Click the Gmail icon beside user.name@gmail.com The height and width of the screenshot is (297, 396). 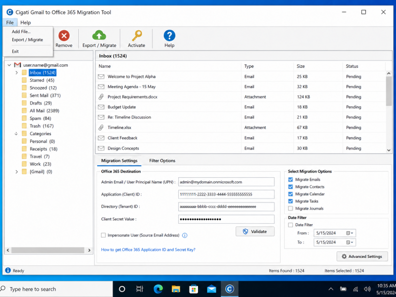point(17,65)
